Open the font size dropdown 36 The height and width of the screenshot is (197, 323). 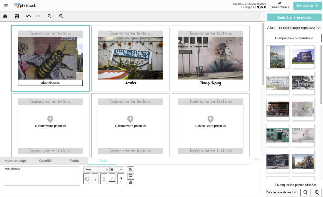(x=117, y=169)
